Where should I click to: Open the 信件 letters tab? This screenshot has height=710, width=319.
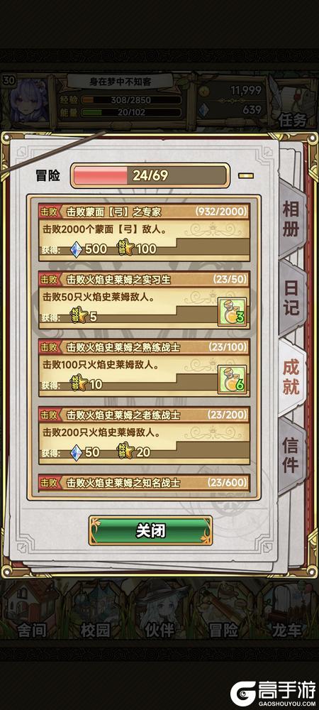pos(291,455)
